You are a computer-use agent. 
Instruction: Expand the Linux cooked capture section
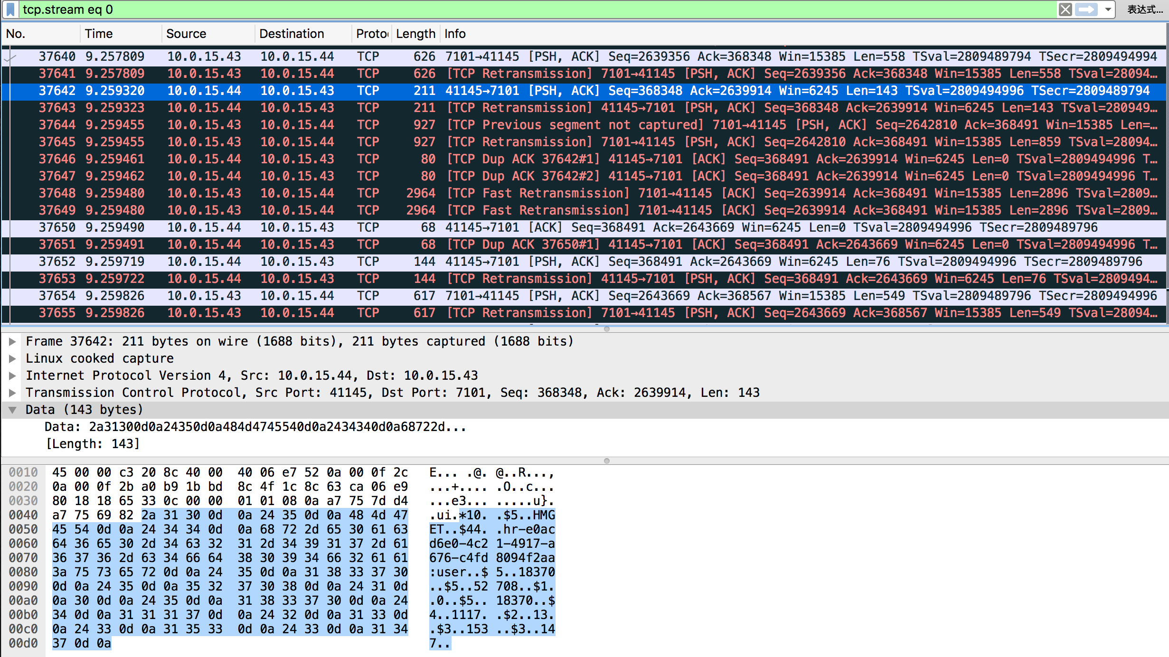[13, 358]
